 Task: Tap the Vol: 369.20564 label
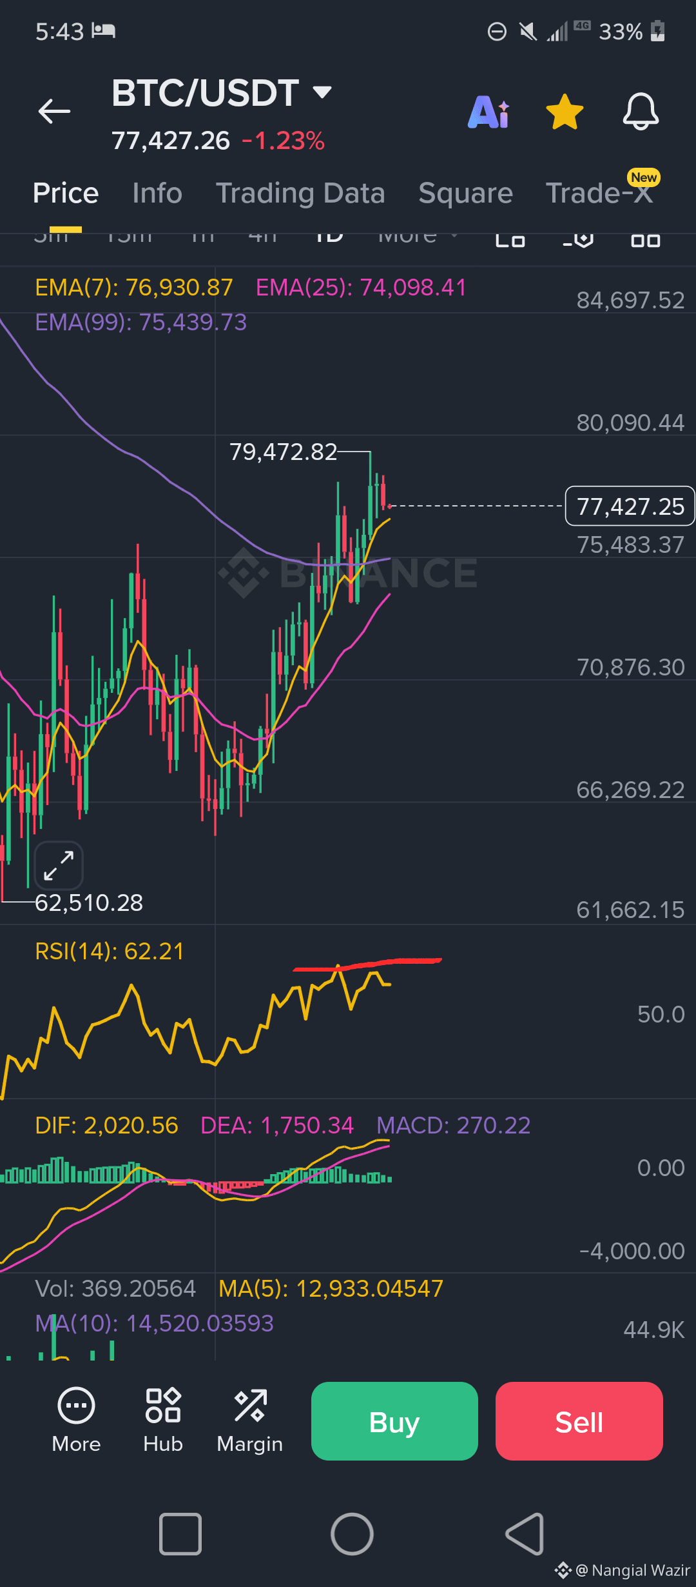(115, 1289)
